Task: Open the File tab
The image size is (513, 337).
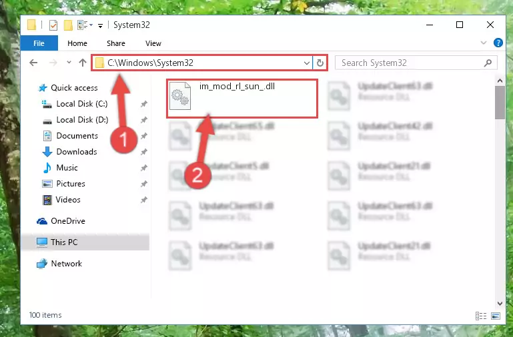Action: [x=39, y=43]
